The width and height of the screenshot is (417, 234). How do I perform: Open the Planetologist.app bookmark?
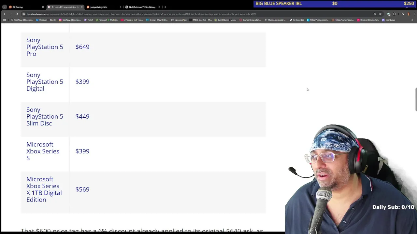tap(275, 20)
